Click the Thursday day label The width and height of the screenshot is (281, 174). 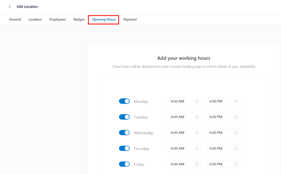point(141,149)
